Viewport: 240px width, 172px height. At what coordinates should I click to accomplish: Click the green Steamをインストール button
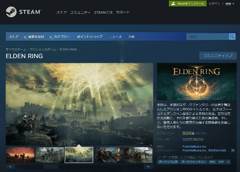[x=188, y=3]
